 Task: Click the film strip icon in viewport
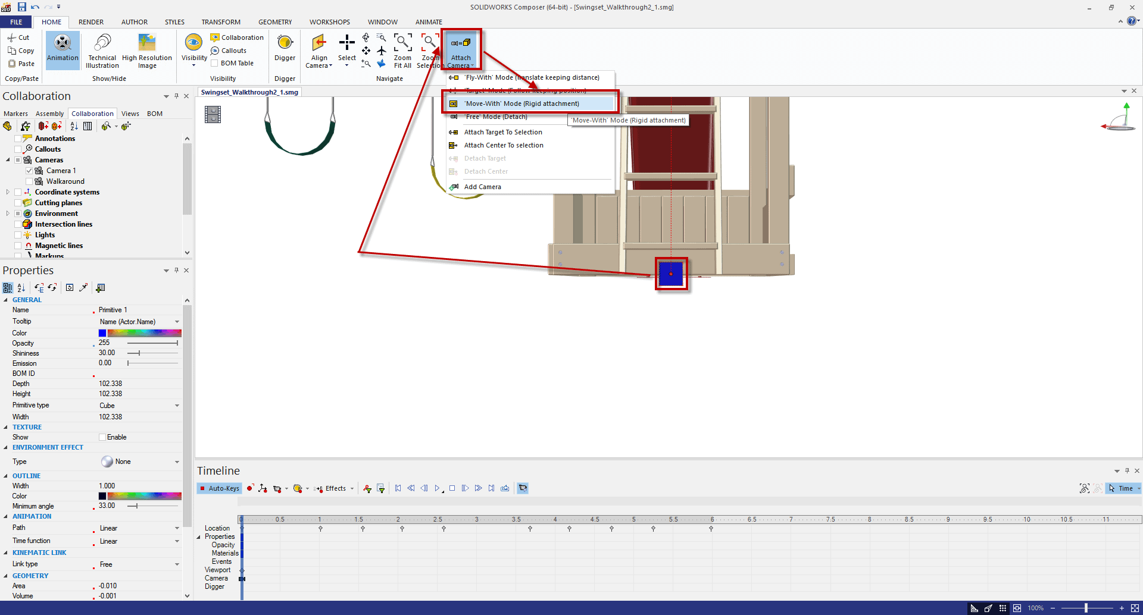213,114
